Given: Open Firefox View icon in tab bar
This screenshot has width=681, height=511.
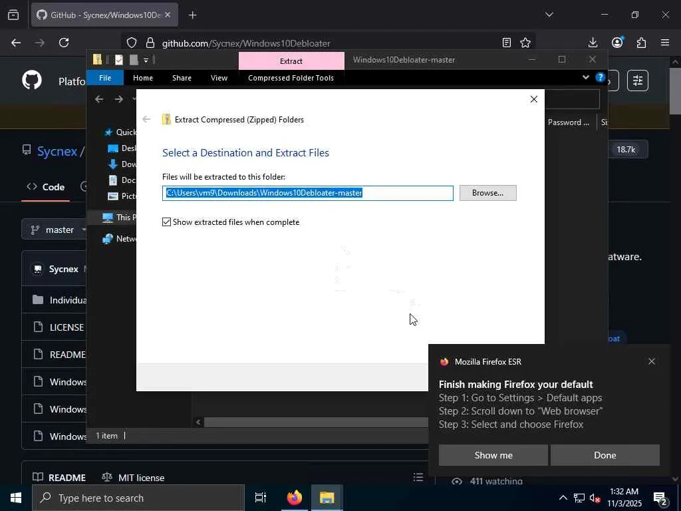Looking at the screenshot, I should [x=13, y=15].
